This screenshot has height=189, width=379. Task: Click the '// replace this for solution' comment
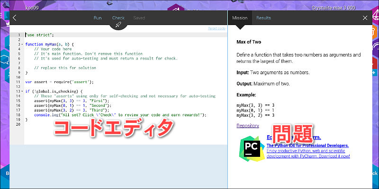coord(65,68)
